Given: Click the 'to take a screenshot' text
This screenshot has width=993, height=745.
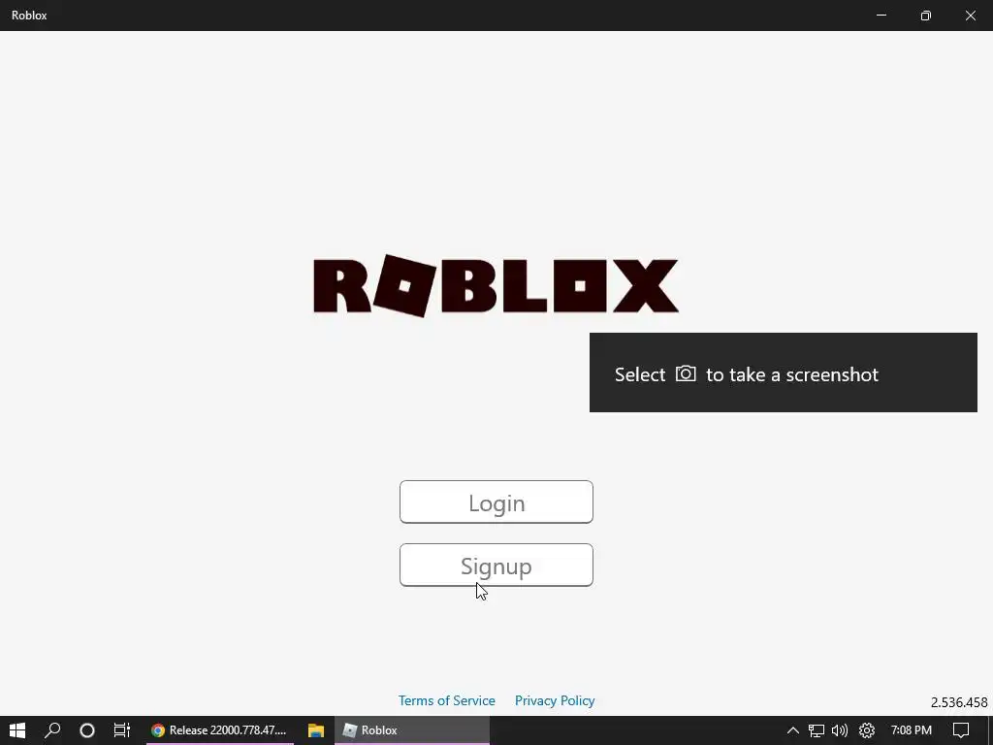Looking at the screenshot, I should 792,374.
